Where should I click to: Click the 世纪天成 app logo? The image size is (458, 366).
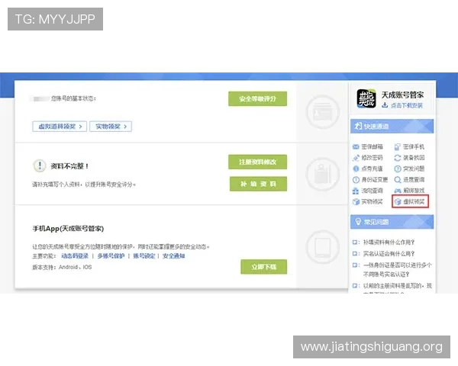point(366,98)
